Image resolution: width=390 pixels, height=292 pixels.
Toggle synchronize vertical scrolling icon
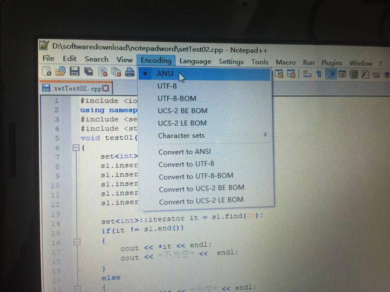279,74
